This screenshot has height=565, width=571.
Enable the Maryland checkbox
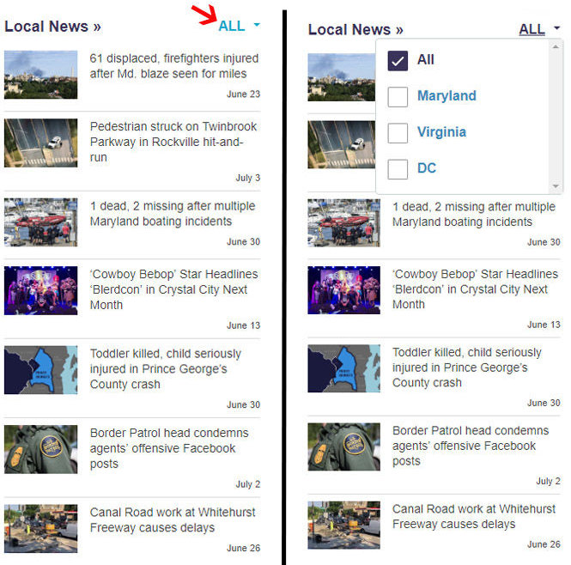click(398, 96)
